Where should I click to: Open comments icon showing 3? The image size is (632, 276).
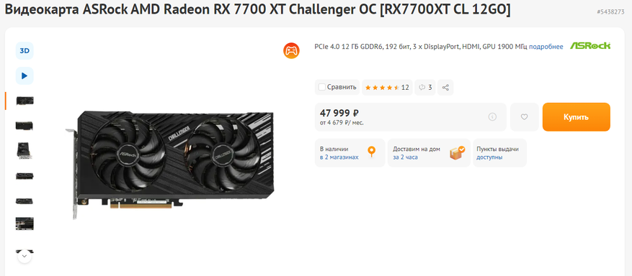[425, 87]
